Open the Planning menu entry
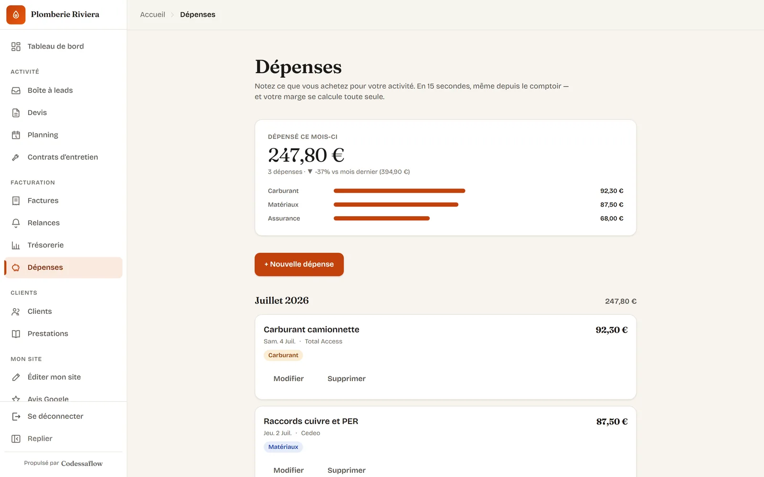Image resolution: width=764 pixels, height=477 pixels. (x=64, y=135)
